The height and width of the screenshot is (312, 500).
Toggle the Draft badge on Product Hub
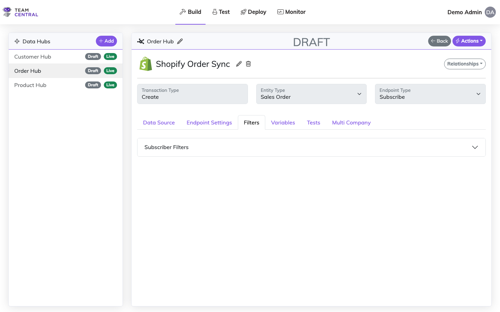tap(93, 85)
